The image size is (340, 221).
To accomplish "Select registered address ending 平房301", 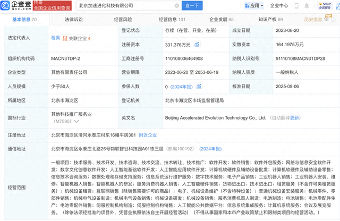I will (93, 135).
